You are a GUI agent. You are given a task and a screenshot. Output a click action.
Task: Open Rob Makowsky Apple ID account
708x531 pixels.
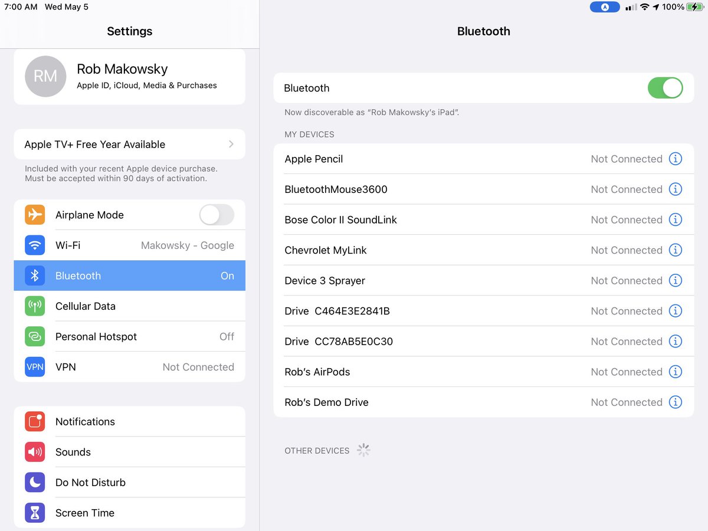coord(130,77)
